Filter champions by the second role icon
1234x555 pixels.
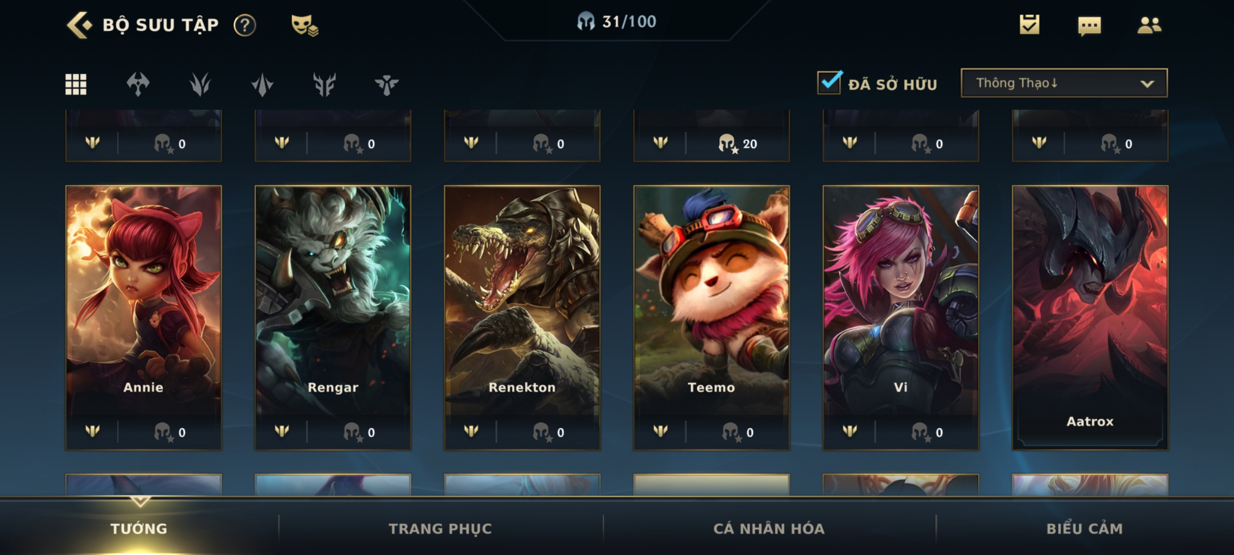[200, 84]
